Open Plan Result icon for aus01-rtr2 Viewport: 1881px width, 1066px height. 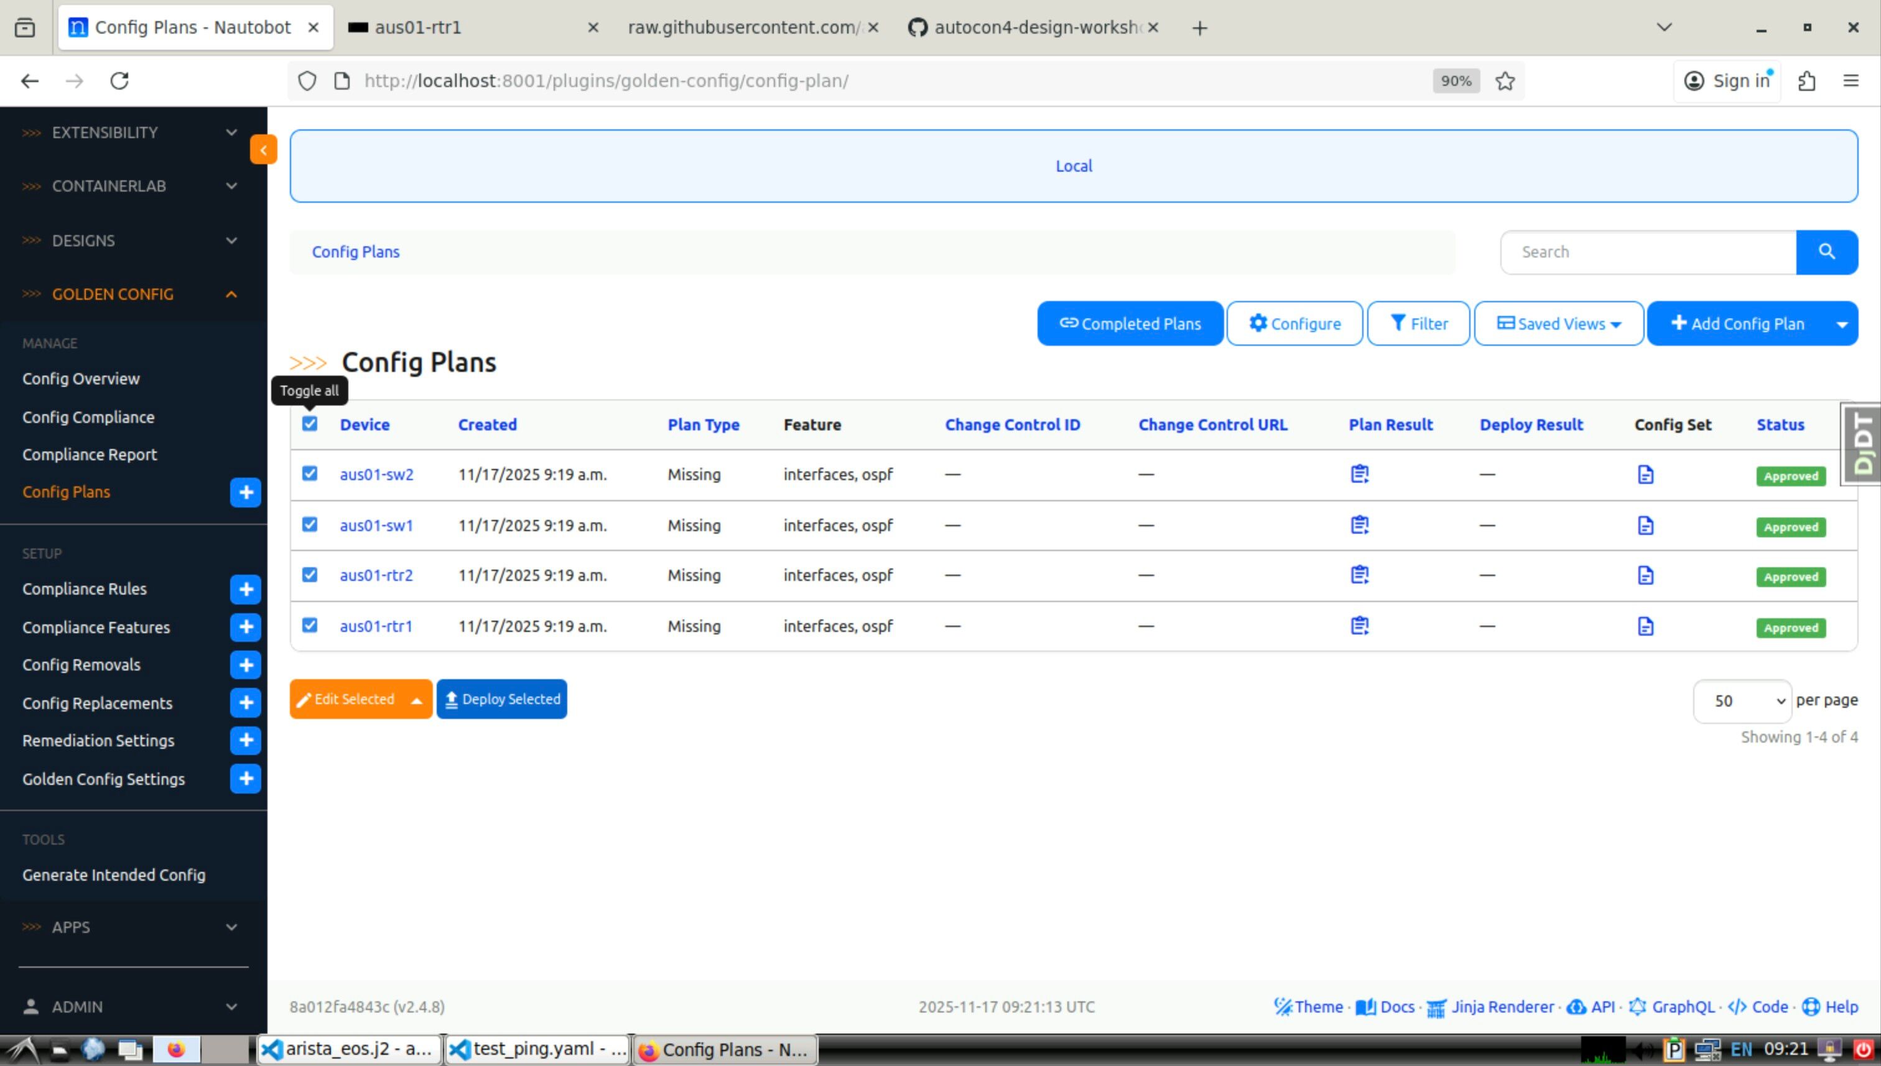click(x=1359, y=575)
